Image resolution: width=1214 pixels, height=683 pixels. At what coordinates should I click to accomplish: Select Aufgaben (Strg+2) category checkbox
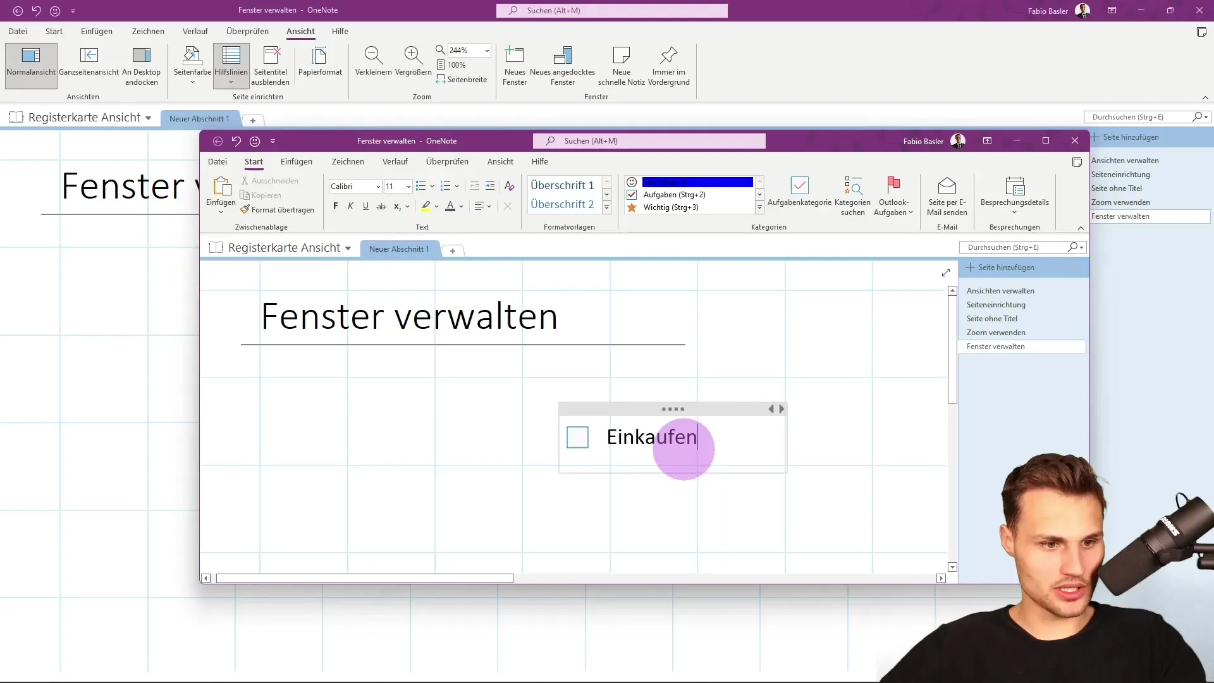tap(632, 195)
